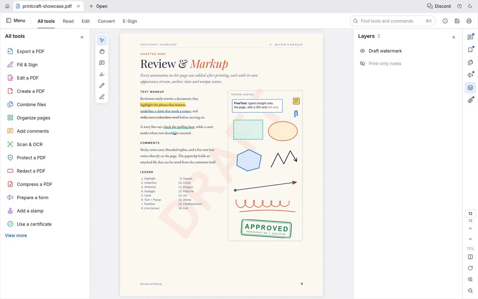Screen dimensions: 478x299
Task: Click the rotate view icon
Action: pos(470,268)
